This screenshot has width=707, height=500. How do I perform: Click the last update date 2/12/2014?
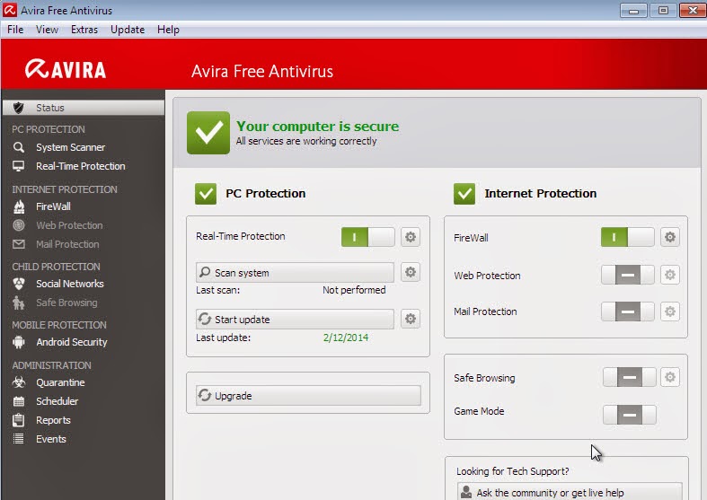pyautogui.click(x=346, y=338)
